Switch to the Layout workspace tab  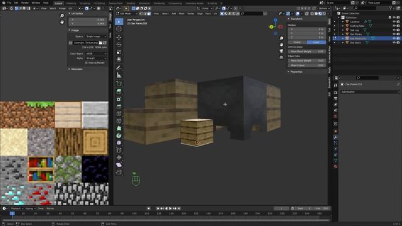click(x=58, y=3)
